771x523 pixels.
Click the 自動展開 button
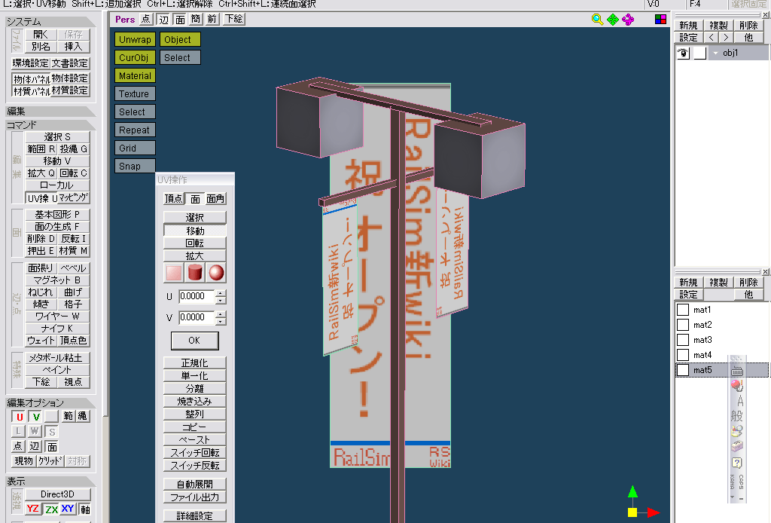coord(195,485)
